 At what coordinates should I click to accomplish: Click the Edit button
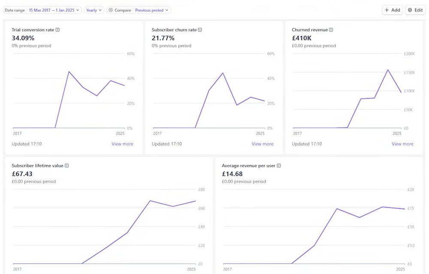[415, 10]
